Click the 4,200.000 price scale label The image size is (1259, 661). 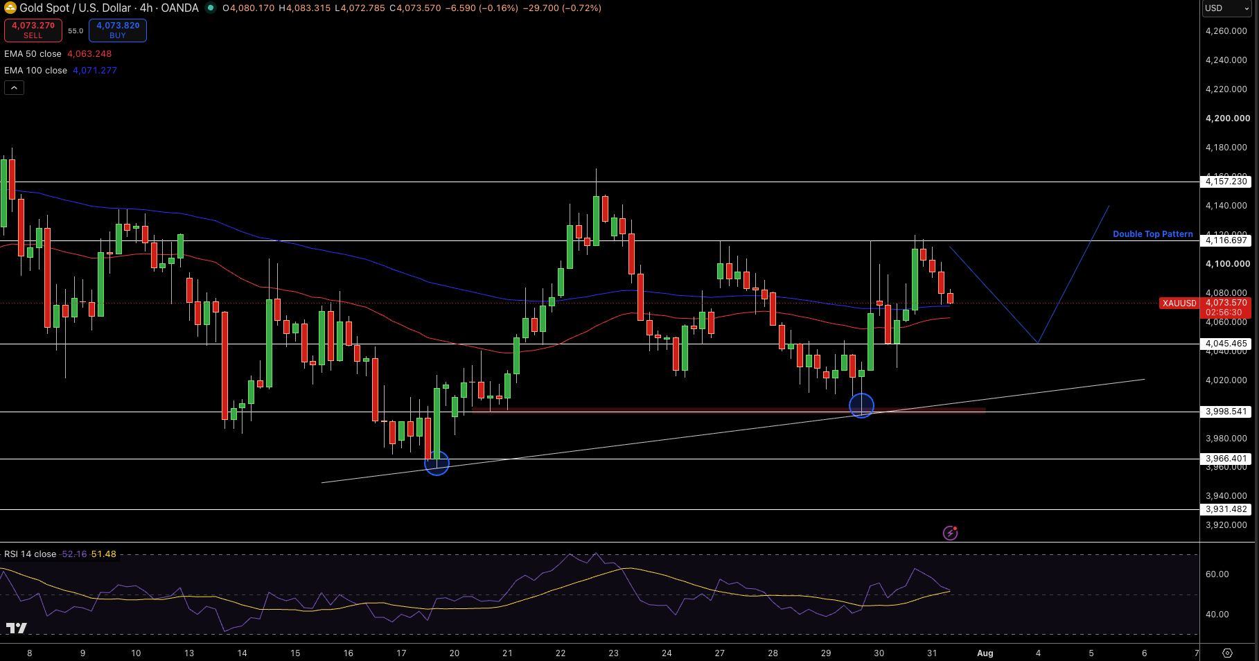point(1228,118)
